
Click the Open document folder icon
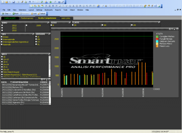click(7, 2)
